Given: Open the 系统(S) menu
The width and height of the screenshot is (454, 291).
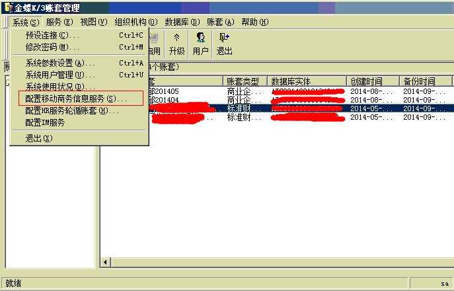Looking at the screenshot, I should pos(26,22).
